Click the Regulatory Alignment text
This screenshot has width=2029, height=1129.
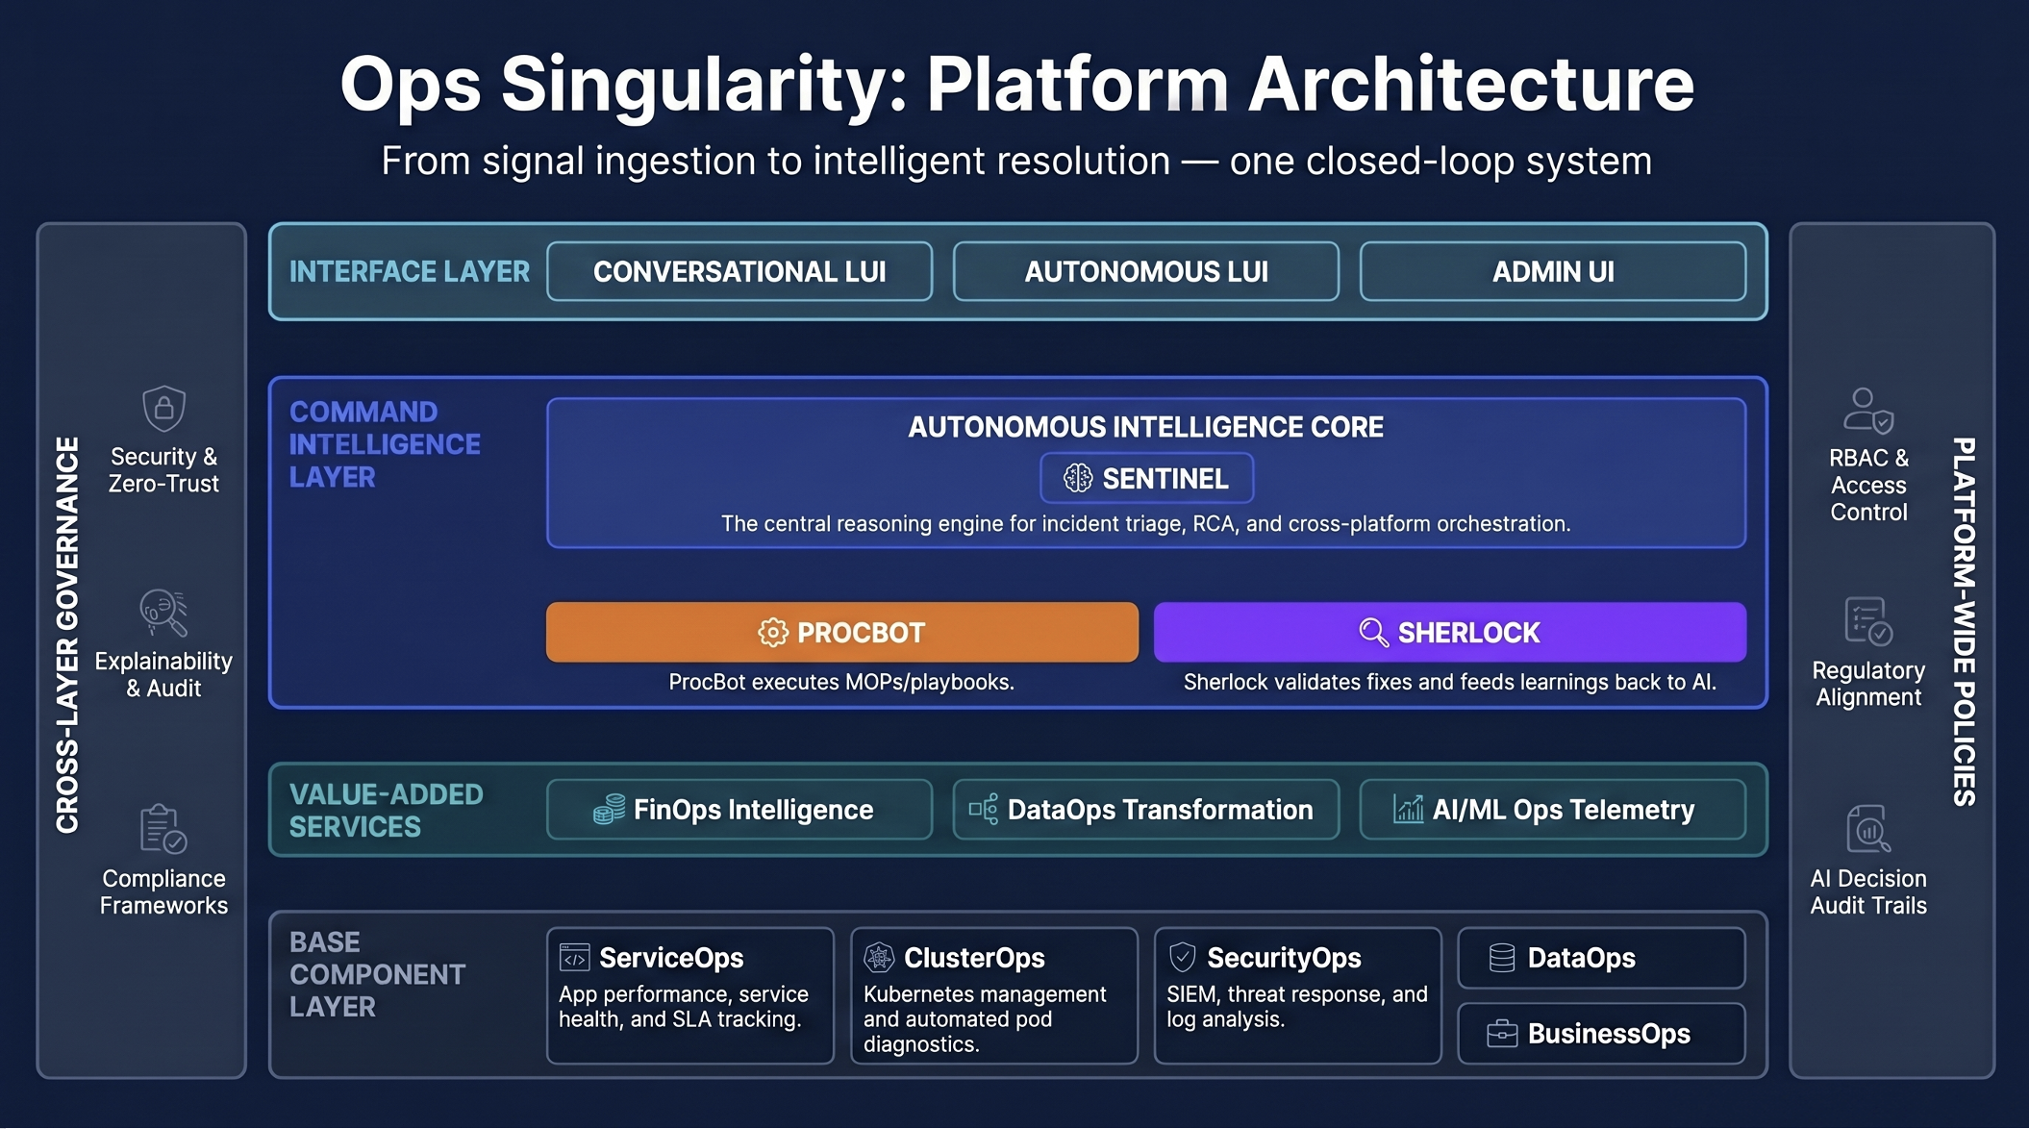[1868, 684]
